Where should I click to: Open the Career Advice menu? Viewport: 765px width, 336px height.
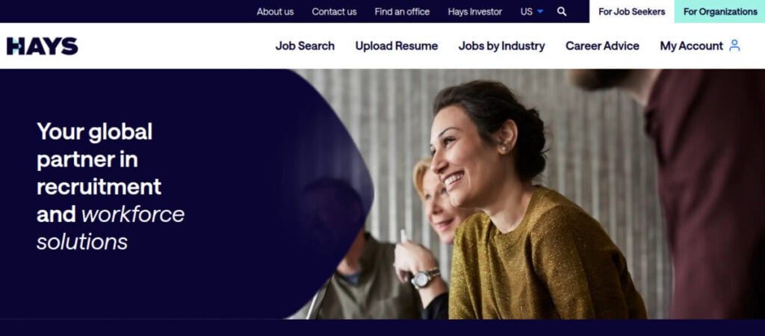click(602, 46)
